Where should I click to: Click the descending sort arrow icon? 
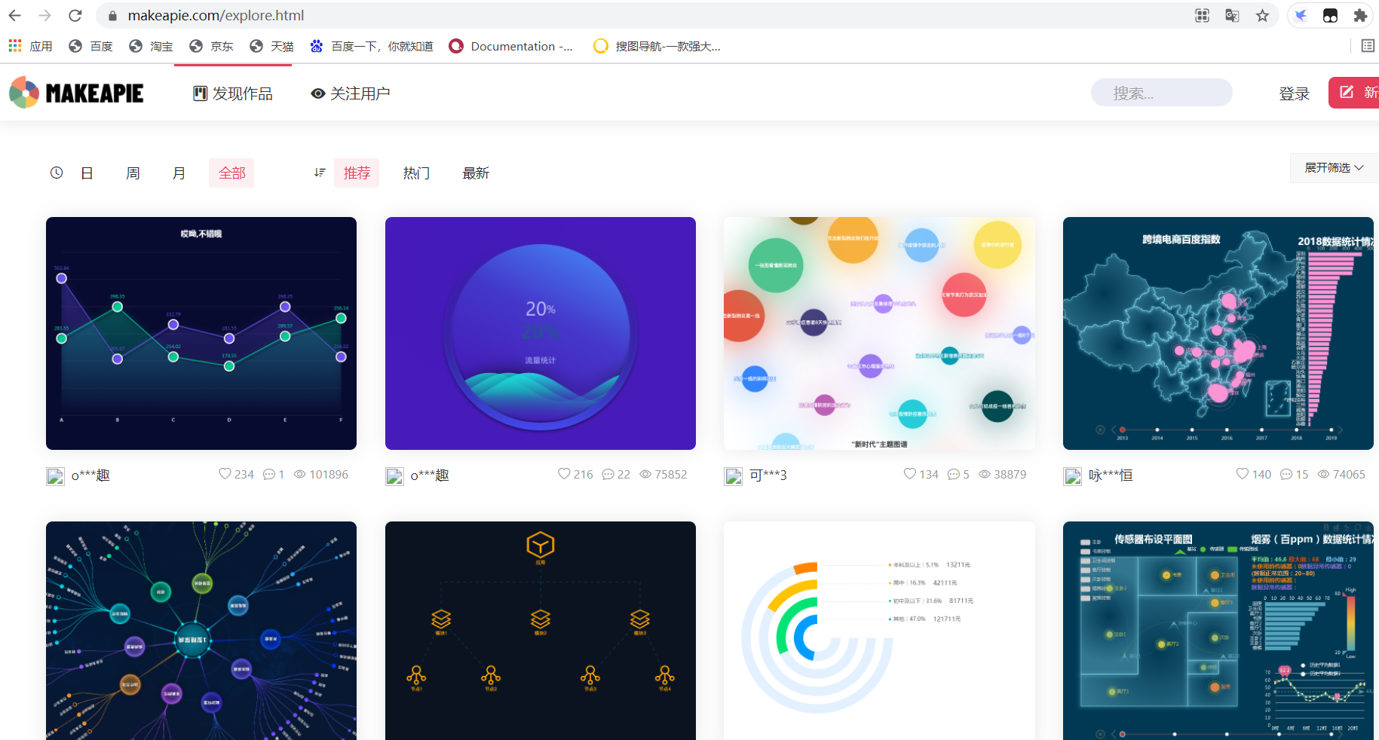click(319, 173)
